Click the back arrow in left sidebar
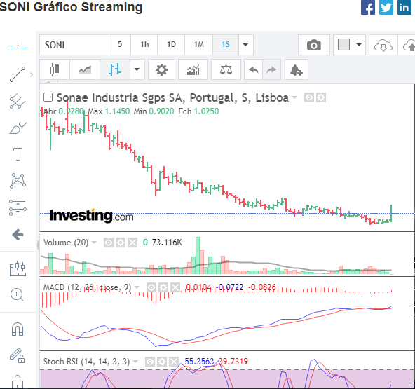This screenshot has width=415, height=389. (18, 235)
